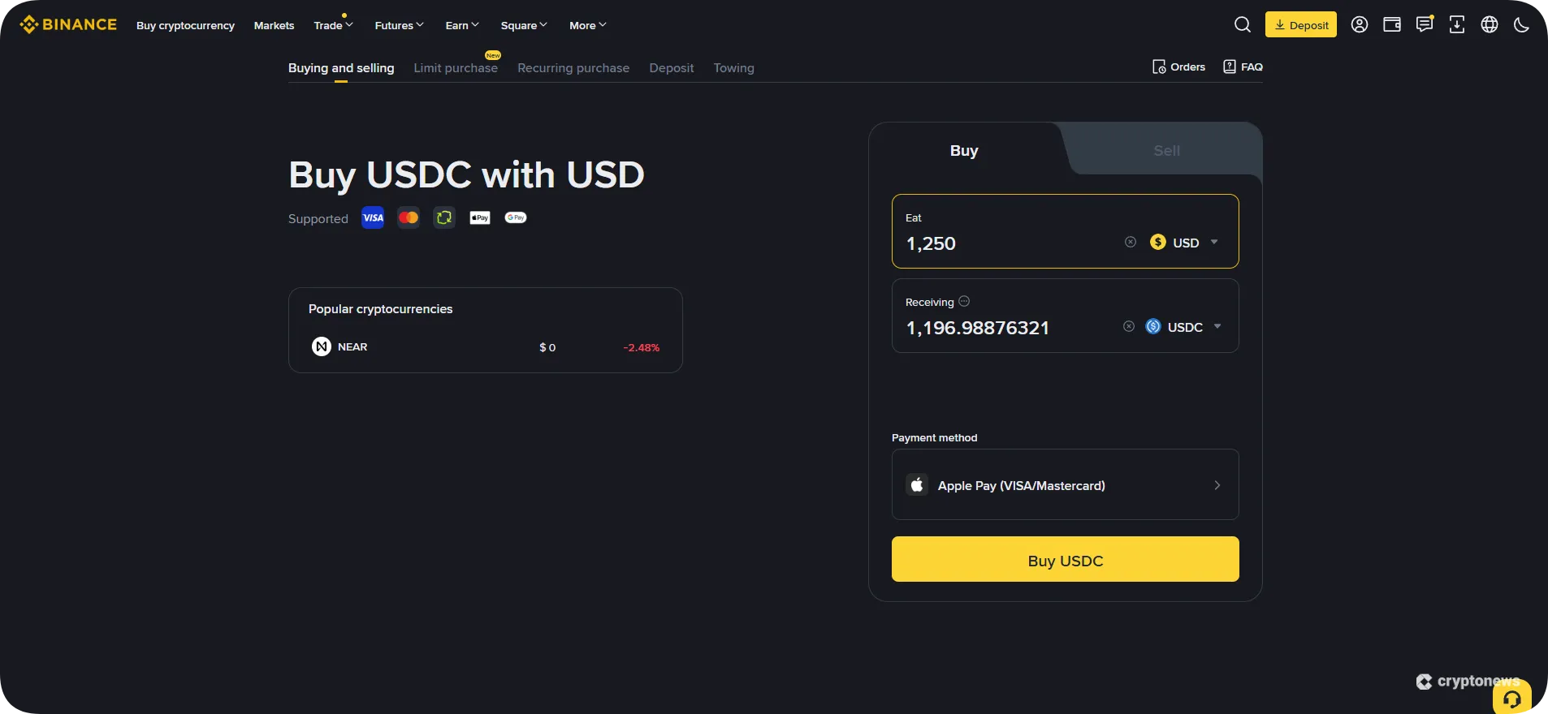Click the app download icon

(1457, 24)
